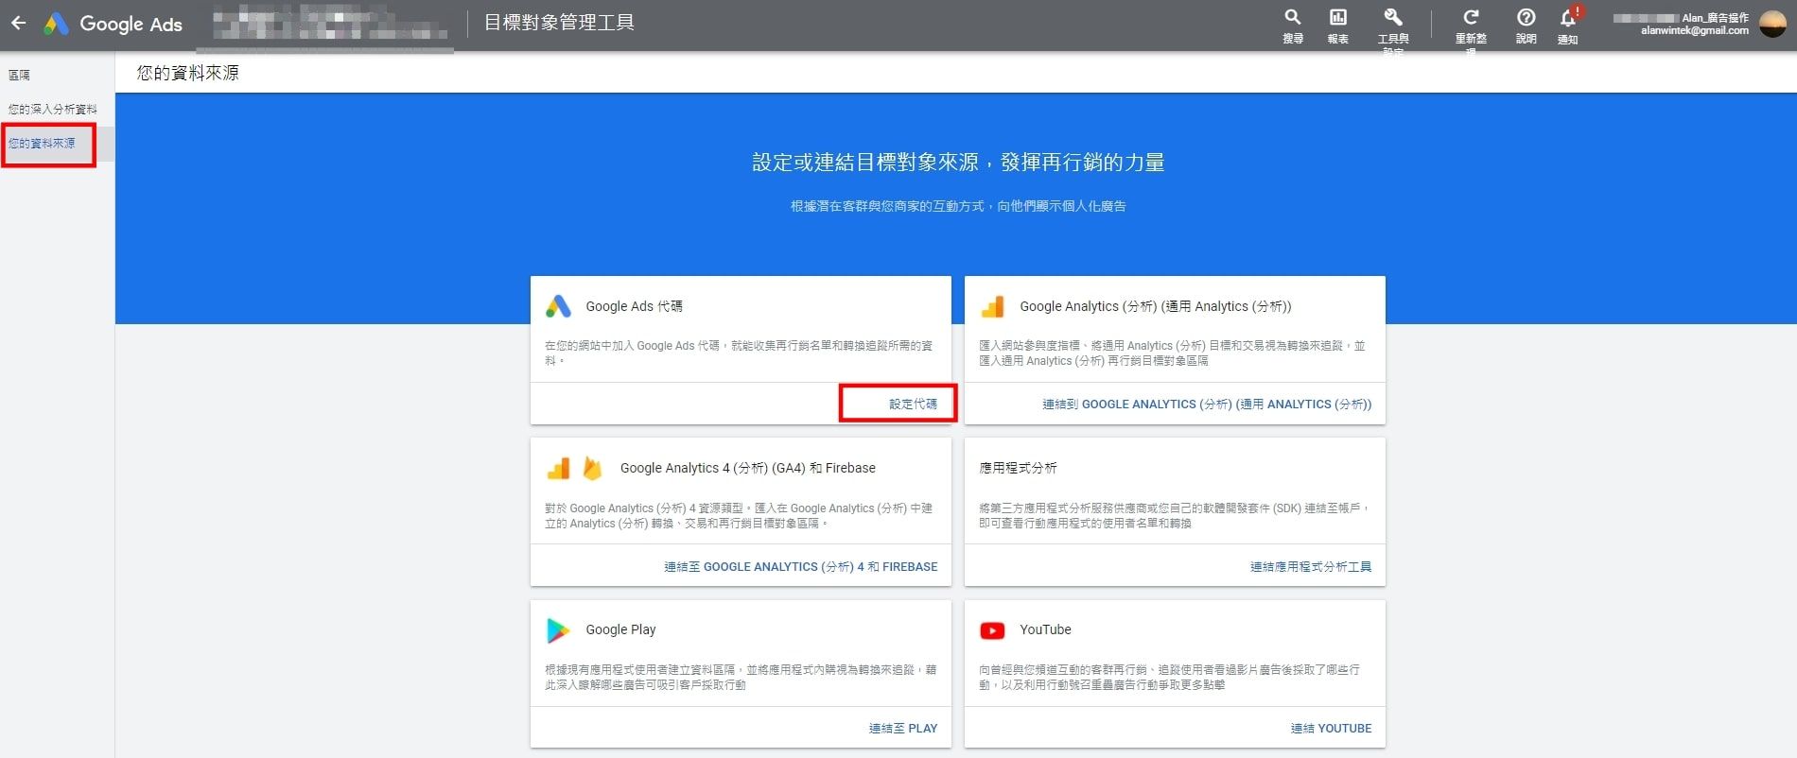
Task: Click the alanwintek@gmail.com account email
Action: pos(1694,30)
